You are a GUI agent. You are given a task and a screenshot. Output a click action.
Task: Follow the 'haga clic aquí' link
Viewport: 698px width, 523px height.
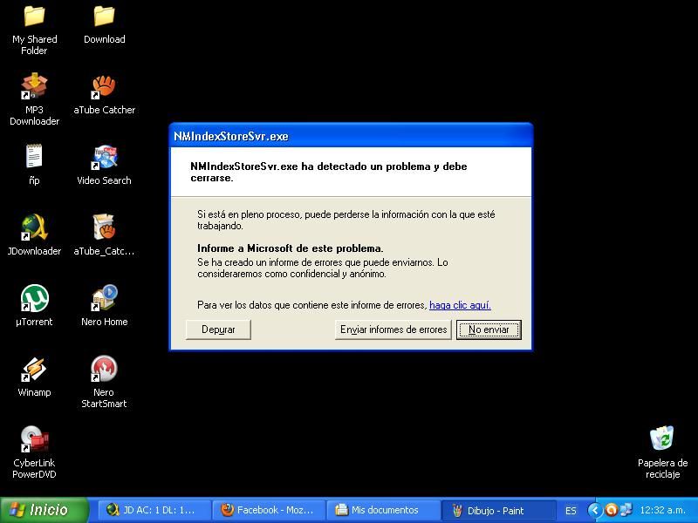click(460, 305)
